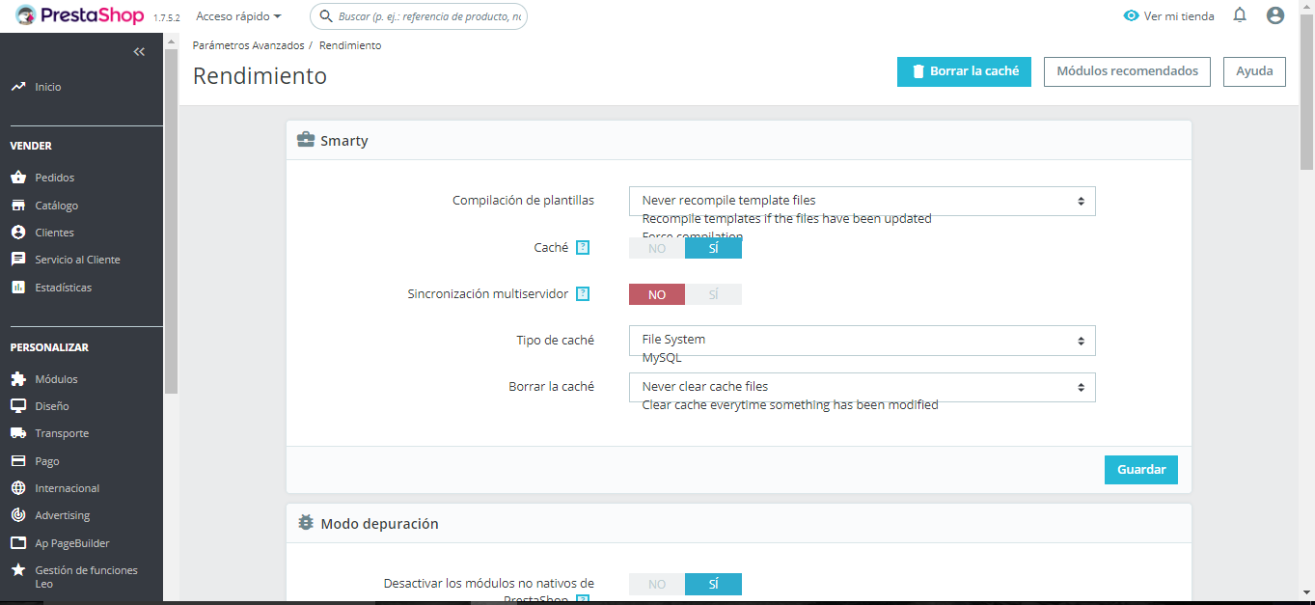Click the sidebar vertical scrollbar

(x=171, y=221)
